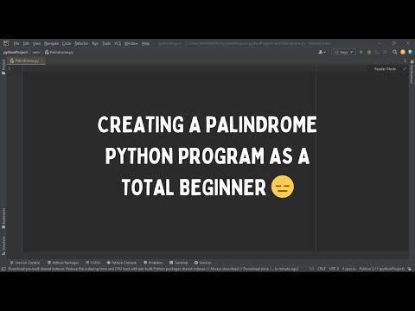Open the Project tool window side tab
Viewport: 415px width, 311px height.
[x=3, y=67]
